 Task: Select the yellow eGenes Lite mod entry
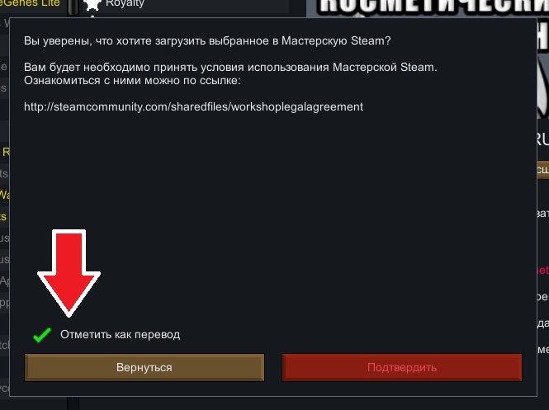pyautogui.click(x=30, y=3)
